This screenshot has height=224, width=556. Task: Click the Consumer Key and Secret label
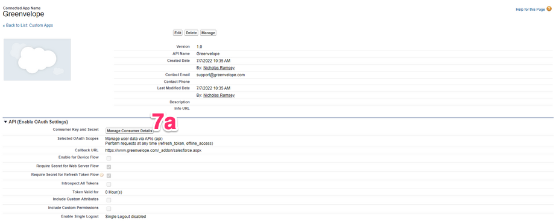point(75,130)
